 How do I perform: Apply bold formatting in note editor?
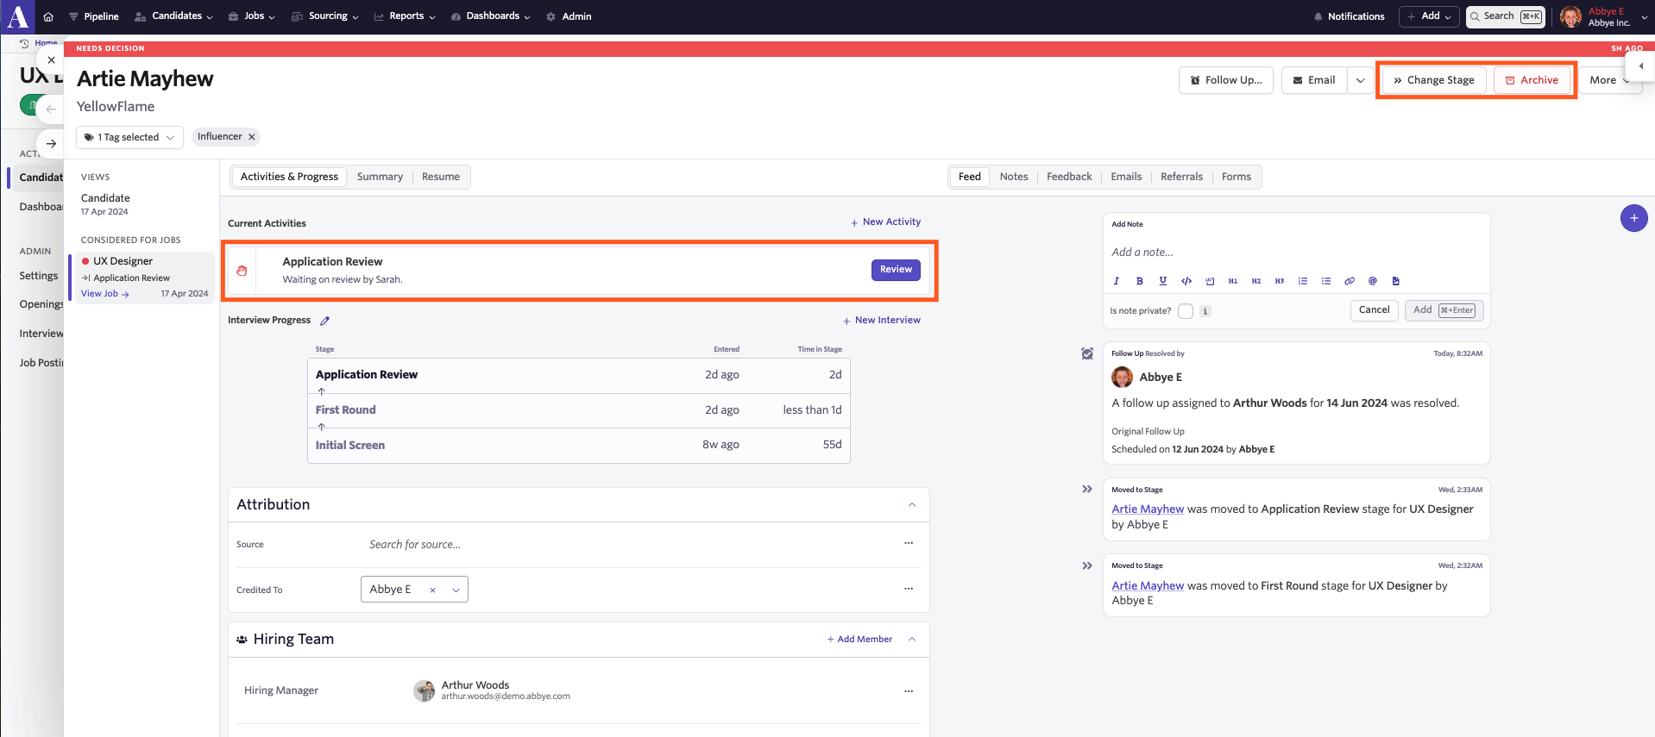pos(1139,281)
